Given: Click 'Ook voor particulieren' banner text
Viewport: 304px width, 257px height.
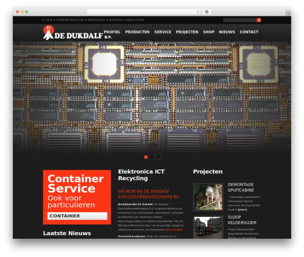Looking at the screenshot, I should [71, 201].
